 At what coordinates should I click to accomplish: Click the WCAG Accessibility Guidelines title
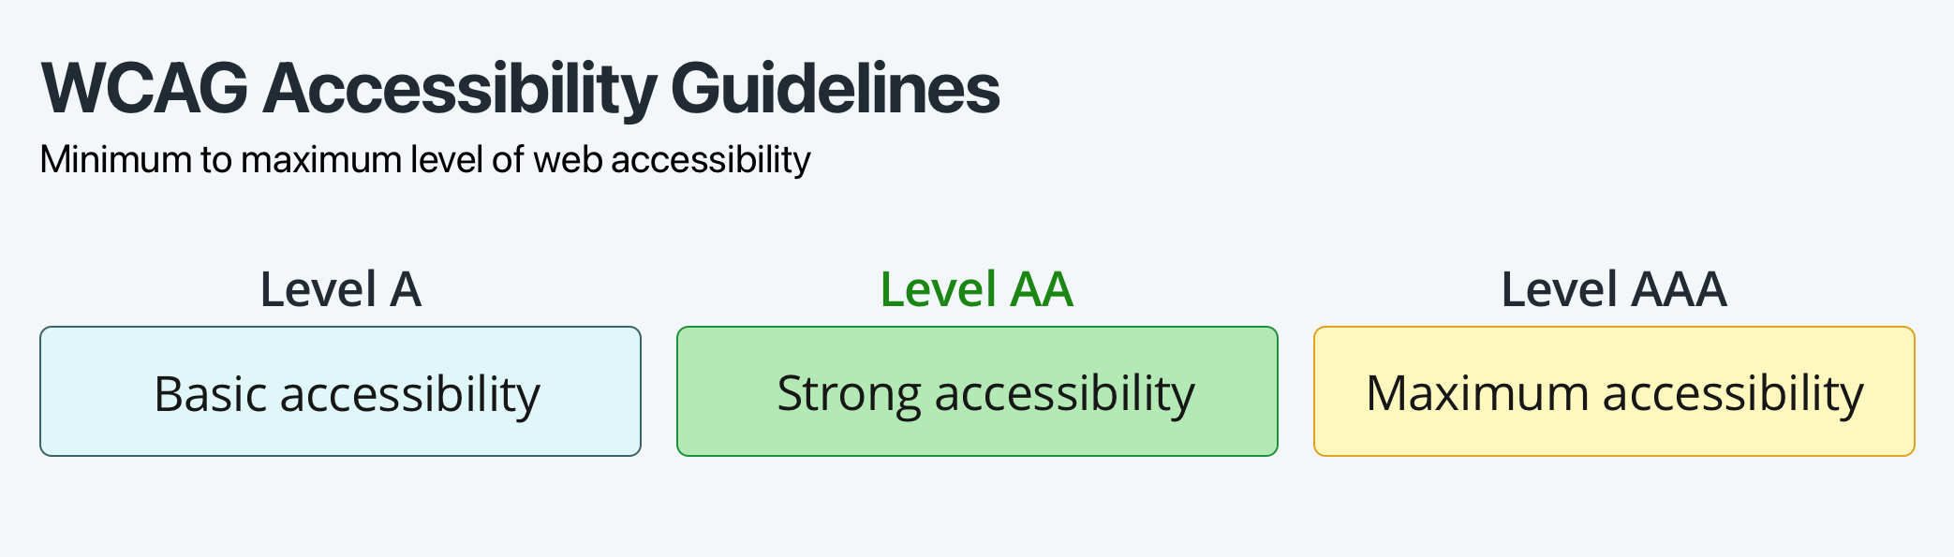pyautogui.click(x=521, y=90)
